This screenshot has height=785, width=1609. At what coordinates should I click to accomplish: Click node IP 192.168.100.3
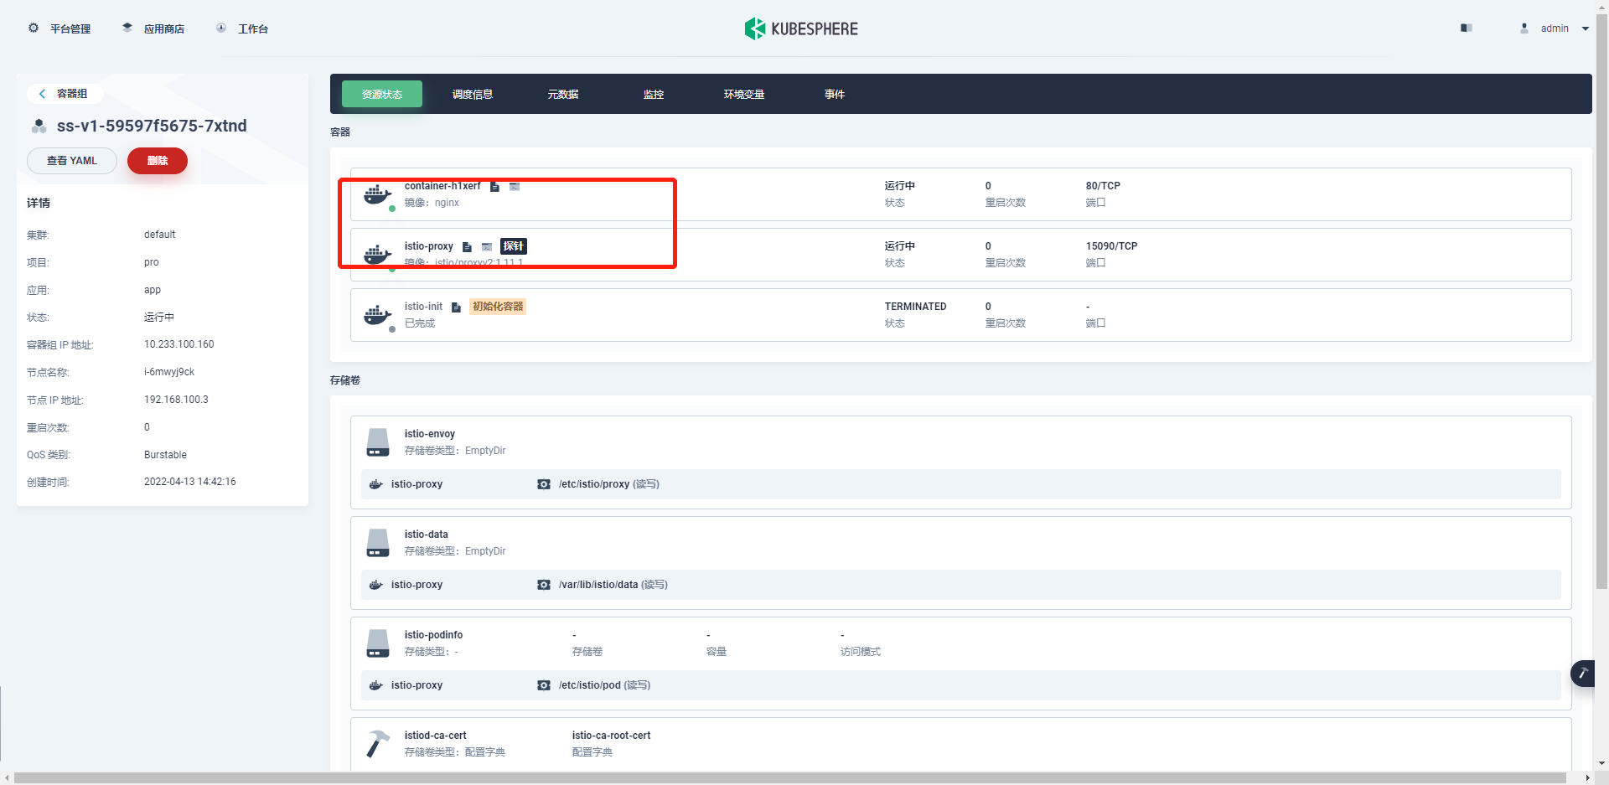[176, 400]
